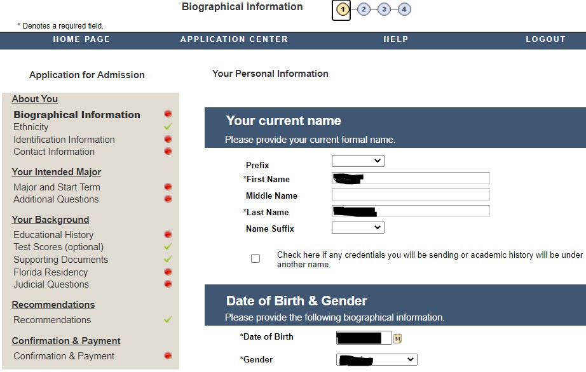
Task: Click Logout in the navigation bar
Action: click(x=545, y=39)
